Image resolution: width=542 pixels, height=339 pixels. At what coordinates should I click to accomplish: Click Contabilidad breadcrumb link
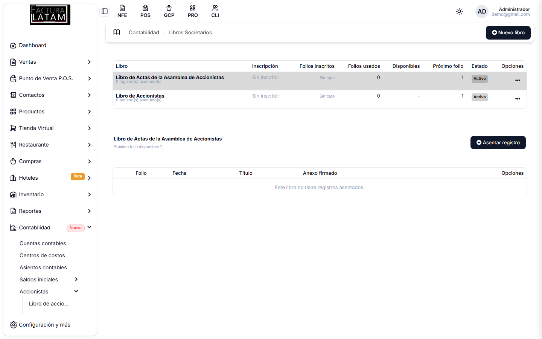144,32
